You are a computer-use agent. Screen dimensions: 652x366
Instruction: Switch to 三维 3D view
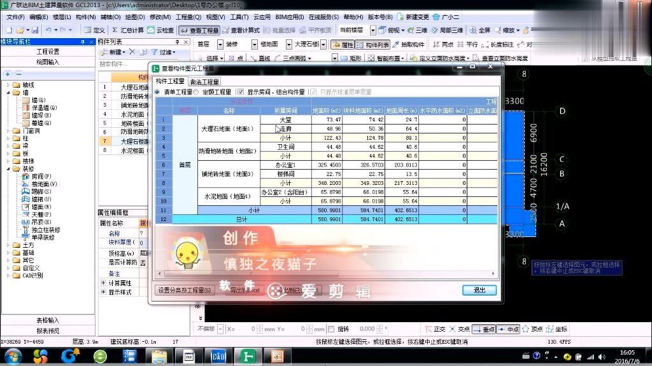418,30
